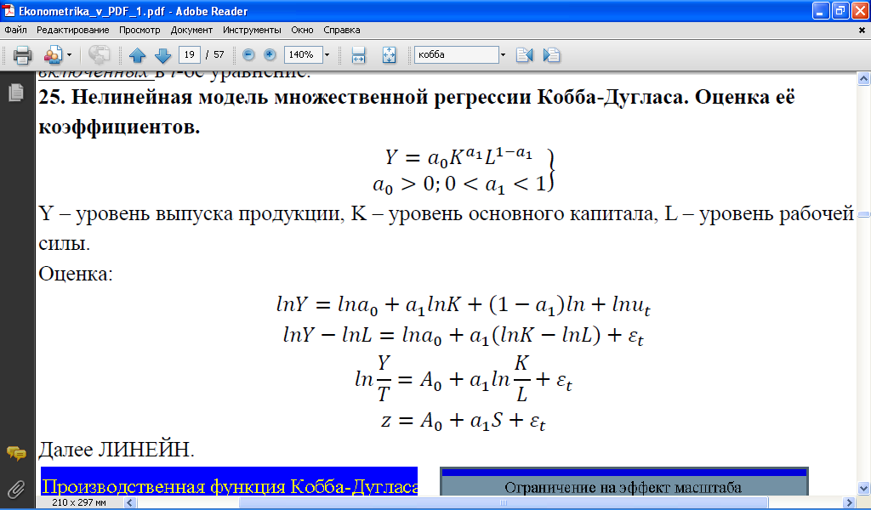Click the 140% zoom value field
Image resolution: width=871 pixels, height=510 pixels.
coord(303,54)
